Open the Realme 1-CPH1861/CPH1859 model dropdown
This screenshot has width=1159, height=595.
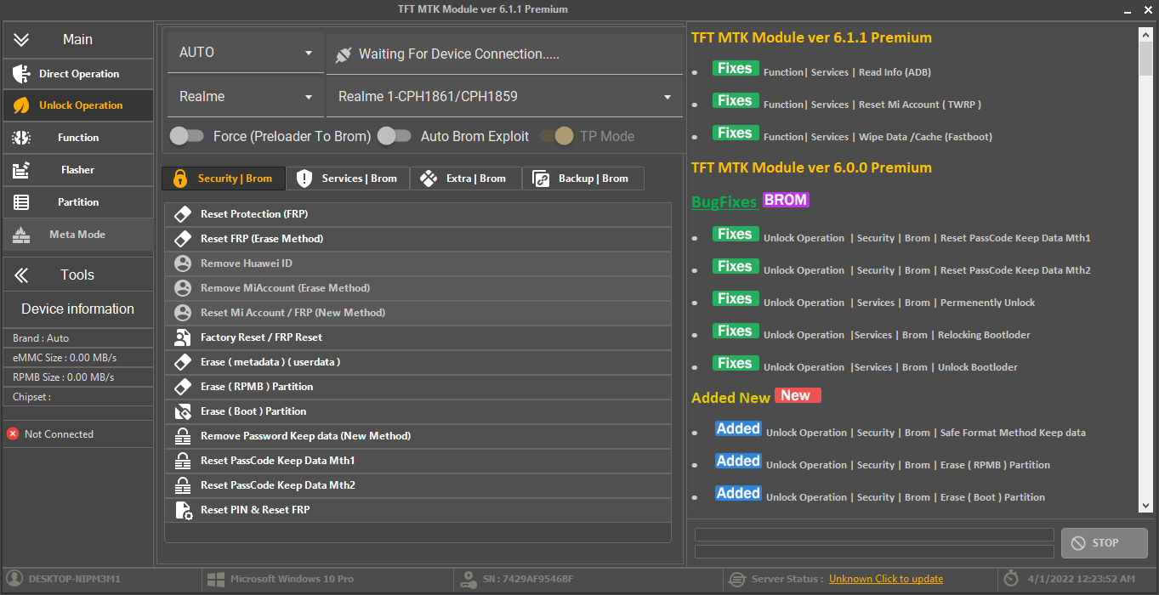tap(503, 96)
